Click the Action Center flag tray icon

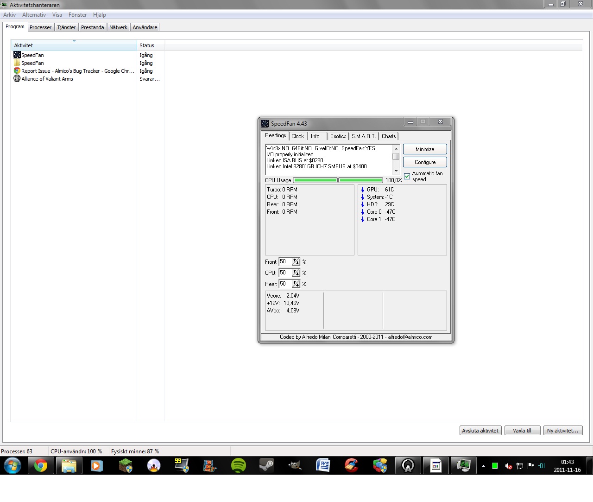pos(531,466)
